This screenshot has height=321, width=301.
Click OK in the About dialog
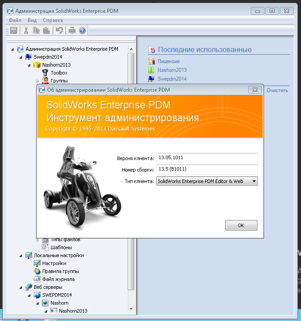coord(241,225)
